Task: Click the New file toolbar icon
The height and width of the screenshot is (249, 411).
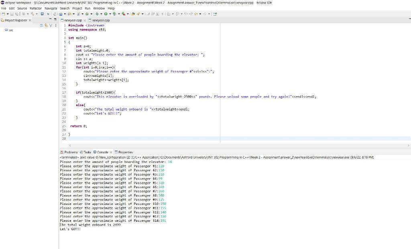Action: (3, 14)
